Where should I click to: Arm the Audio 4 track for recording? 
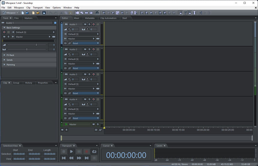point(94,99)
